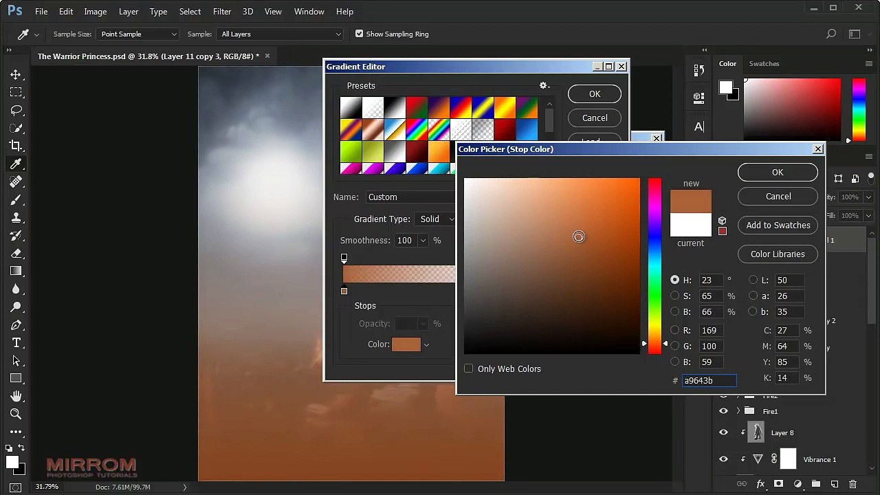Select the G green radio button
Image resolution: width=880 pixels, height=495 pixels.
tap(674, 346)
